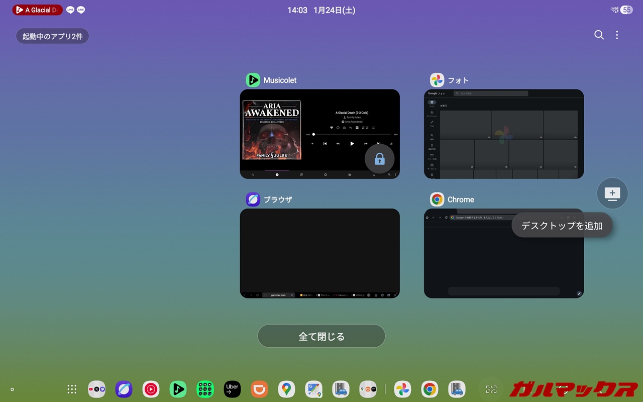Open the folder with YouTube and X icons
The width and height of the screenshot is (643, 402).
(96, 389)
